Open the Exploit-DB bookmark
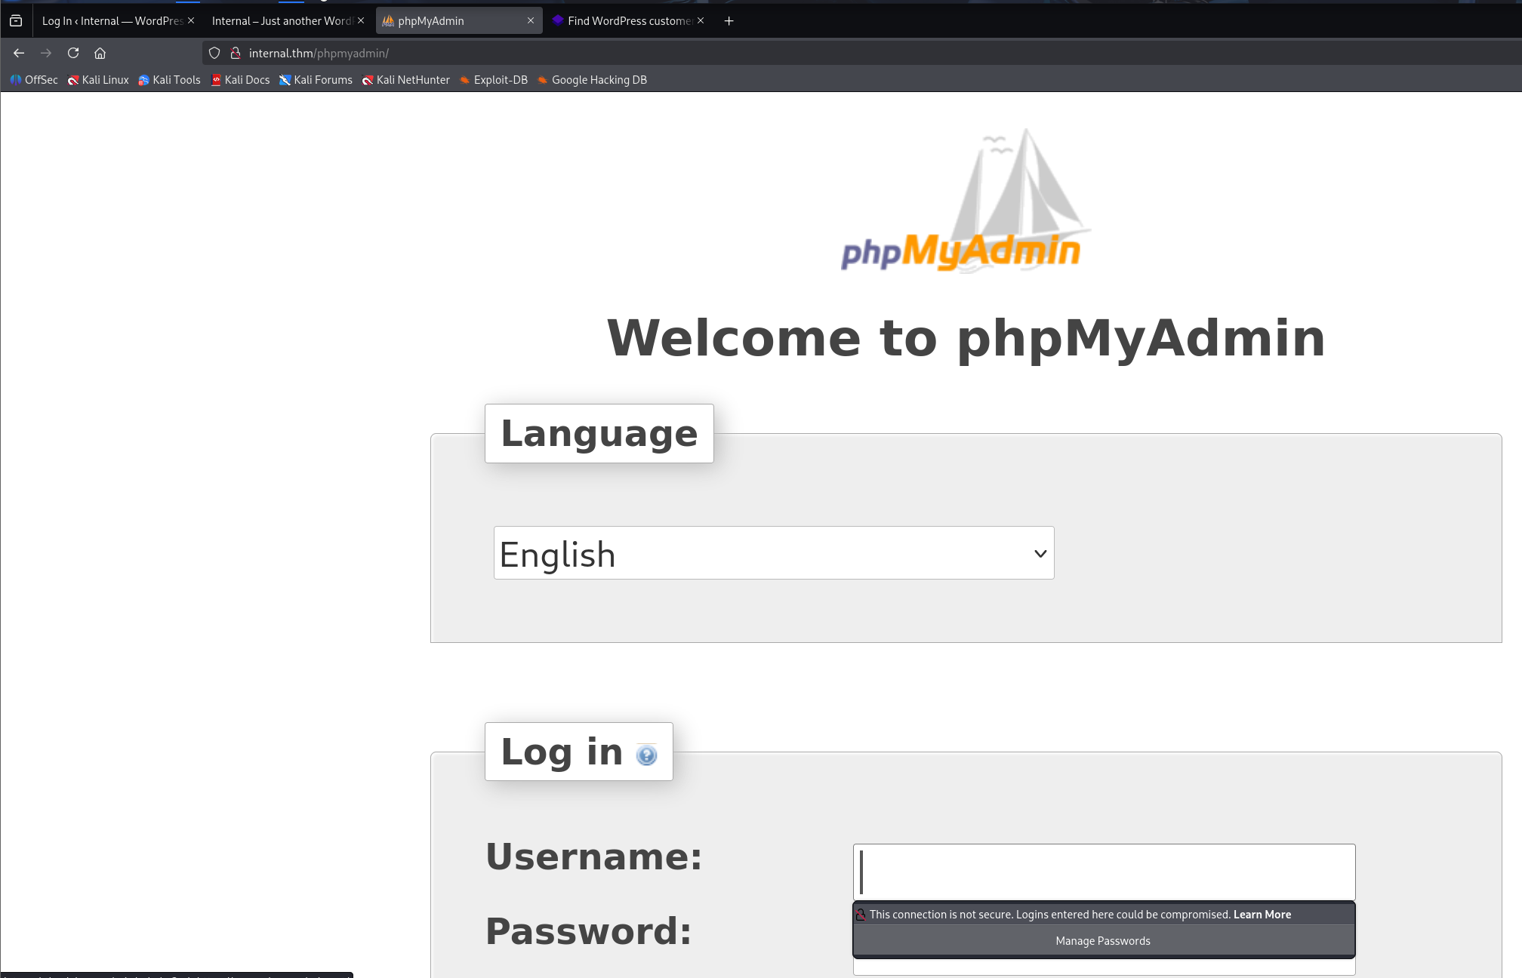This screenshot has width=1522, height=978. coord(494,80)
